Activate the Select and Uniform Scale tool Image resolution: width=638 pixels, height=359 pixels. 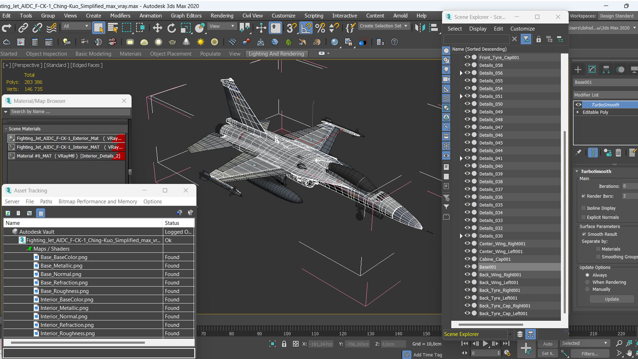click(185, 28)
